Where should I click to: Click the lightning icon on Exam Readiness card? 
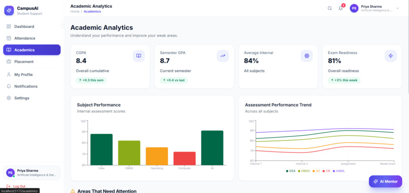pos(391,56)
